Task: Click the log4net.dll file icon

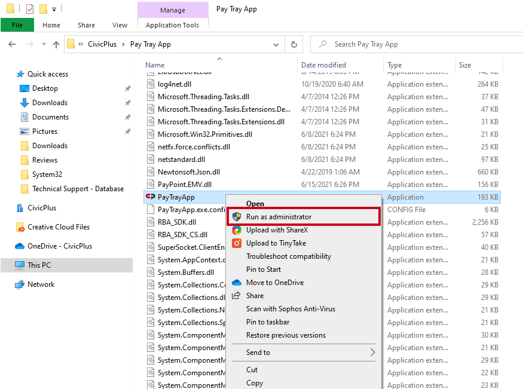Action: coord(151,84)
